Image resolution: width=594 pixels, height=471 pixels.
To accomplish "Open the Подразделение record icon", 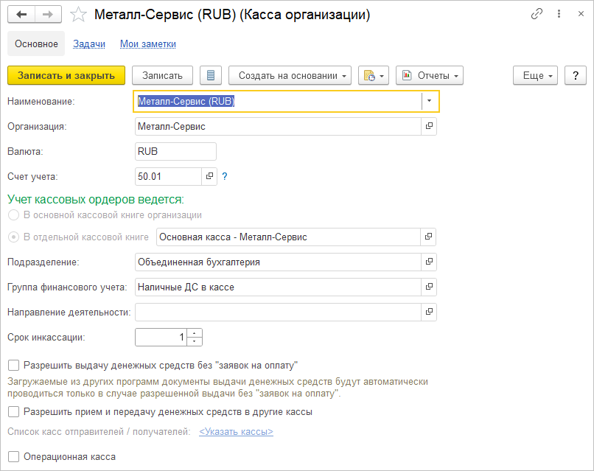I will pyautogui.click(x=429, y=262).
